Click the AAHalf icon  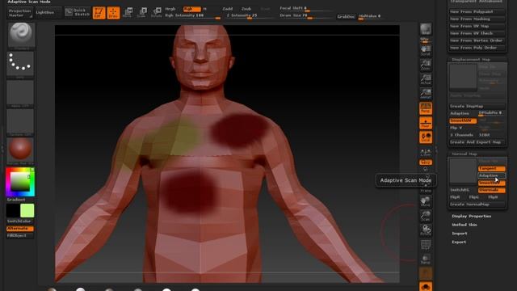pos(426,94)
